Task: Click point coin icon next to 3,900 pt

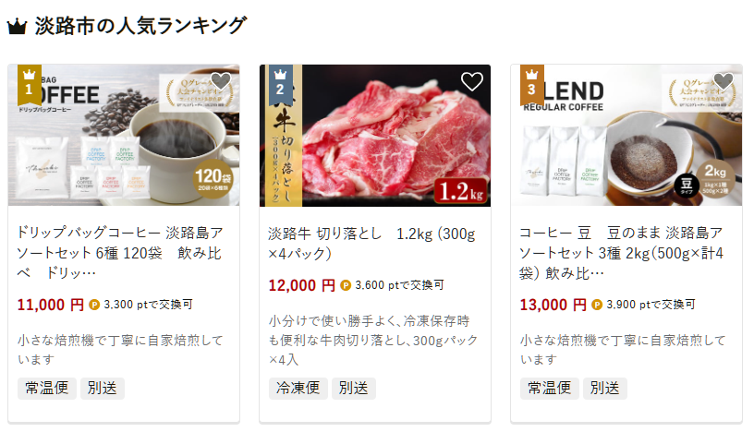Action: point(597,305)
